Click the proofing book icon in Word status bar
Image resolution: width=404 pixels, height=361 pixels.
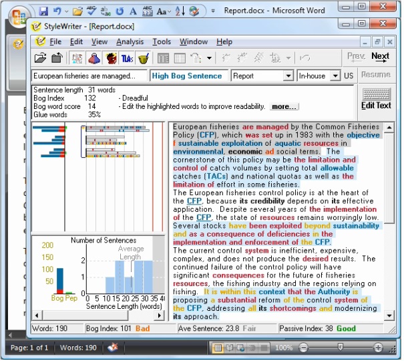pyautogui.click(x=113, y=348)
